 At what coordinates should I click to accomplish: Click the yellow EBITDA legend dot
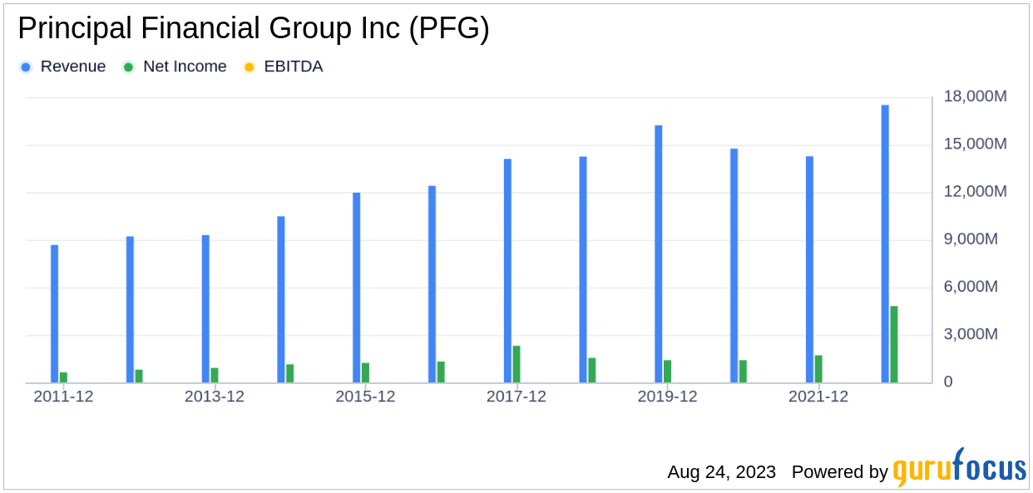(x=249, y=67)
